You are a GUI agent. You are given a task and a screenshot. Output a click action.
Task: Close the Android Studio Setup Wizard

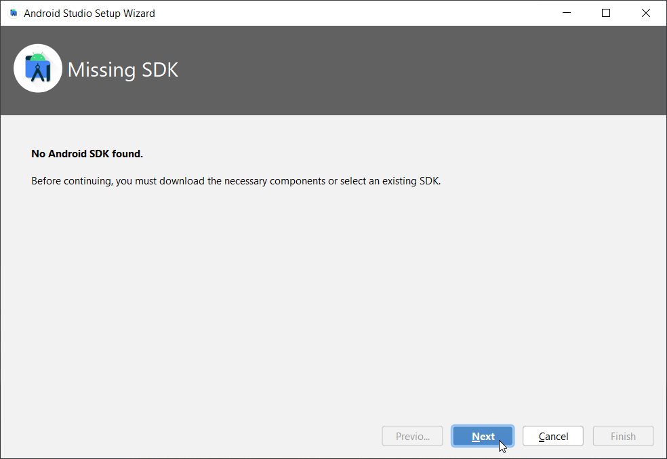(646, 13)
